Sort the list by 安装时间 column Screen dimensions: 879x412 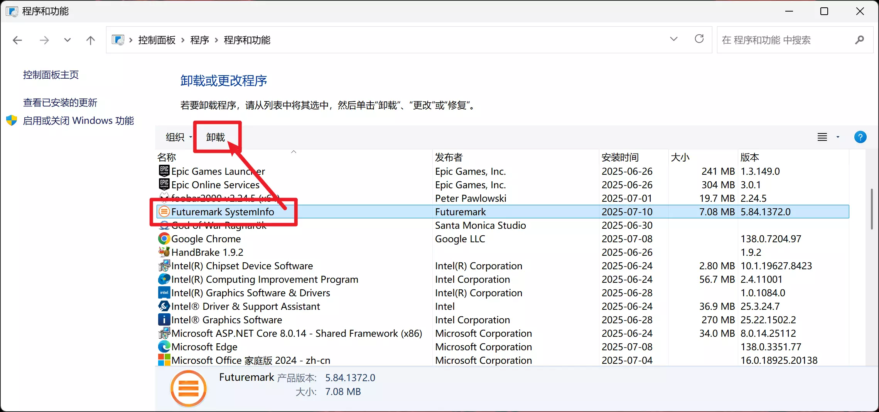click(620, 157)
